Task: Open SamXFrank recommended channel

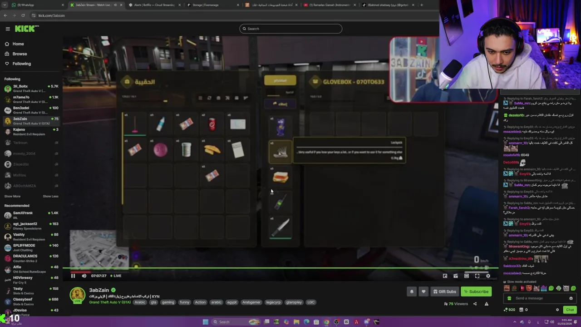Action: tap(31, 215)
